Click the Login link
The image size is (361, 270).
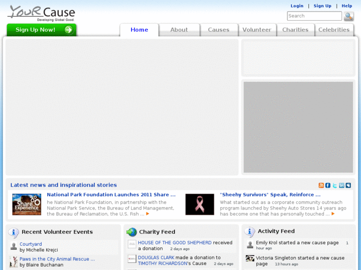pos(297,6)
